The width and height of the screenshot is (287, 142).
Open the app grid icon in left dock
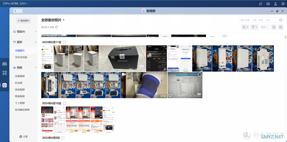[5, 73]
